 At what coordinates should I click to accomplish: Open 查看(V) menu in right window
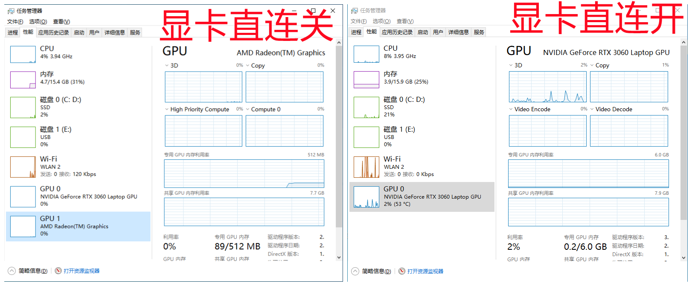pos(405,21)
